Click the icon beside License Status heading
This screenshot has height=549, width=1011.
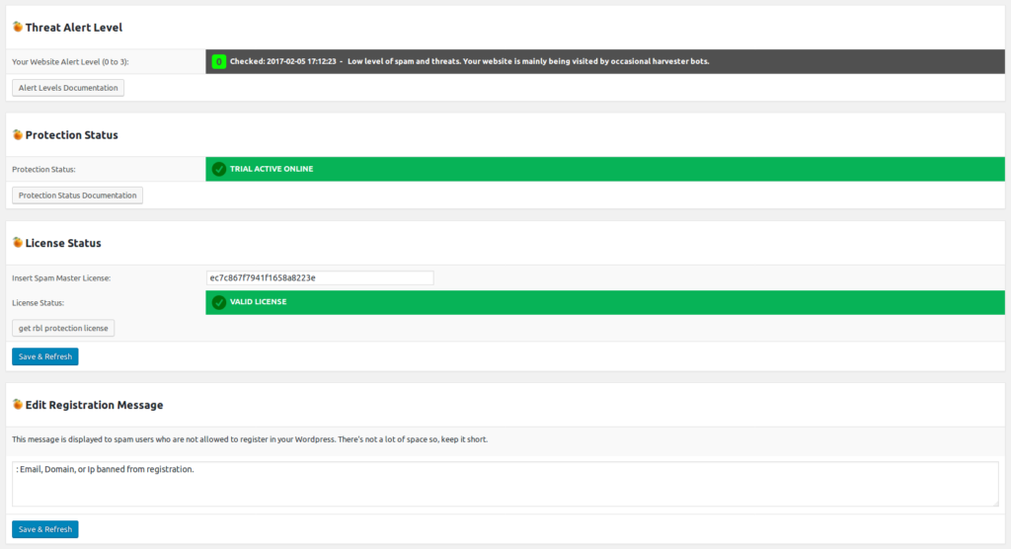[x=18, y=242]
